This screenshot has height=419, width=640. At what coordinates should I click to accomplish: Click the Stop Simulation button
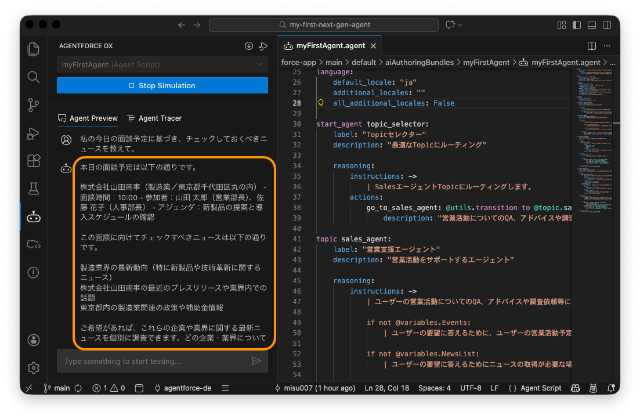(162, 85)
